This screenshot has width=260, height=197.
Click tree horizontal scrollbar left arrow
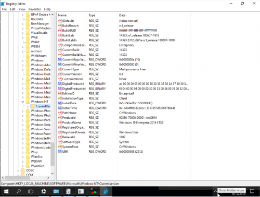3,178
